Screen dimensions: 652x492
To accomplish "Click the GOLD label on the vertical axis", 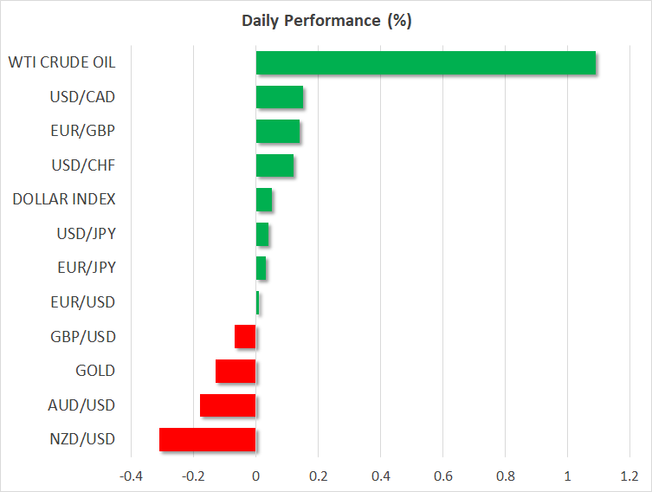I will [x=95, y=371].
